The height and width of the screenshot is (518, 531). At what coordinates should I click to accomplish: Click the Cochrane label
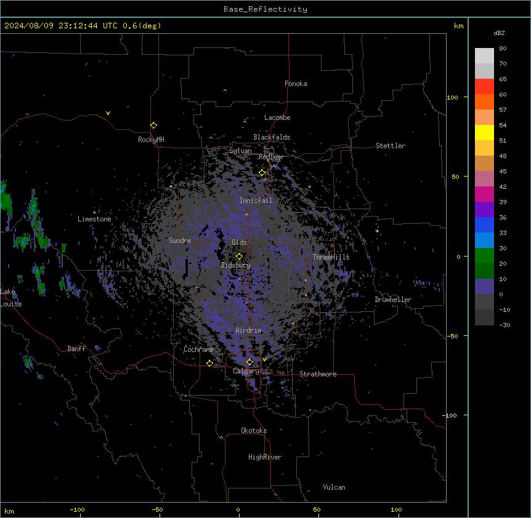[198, 349]
